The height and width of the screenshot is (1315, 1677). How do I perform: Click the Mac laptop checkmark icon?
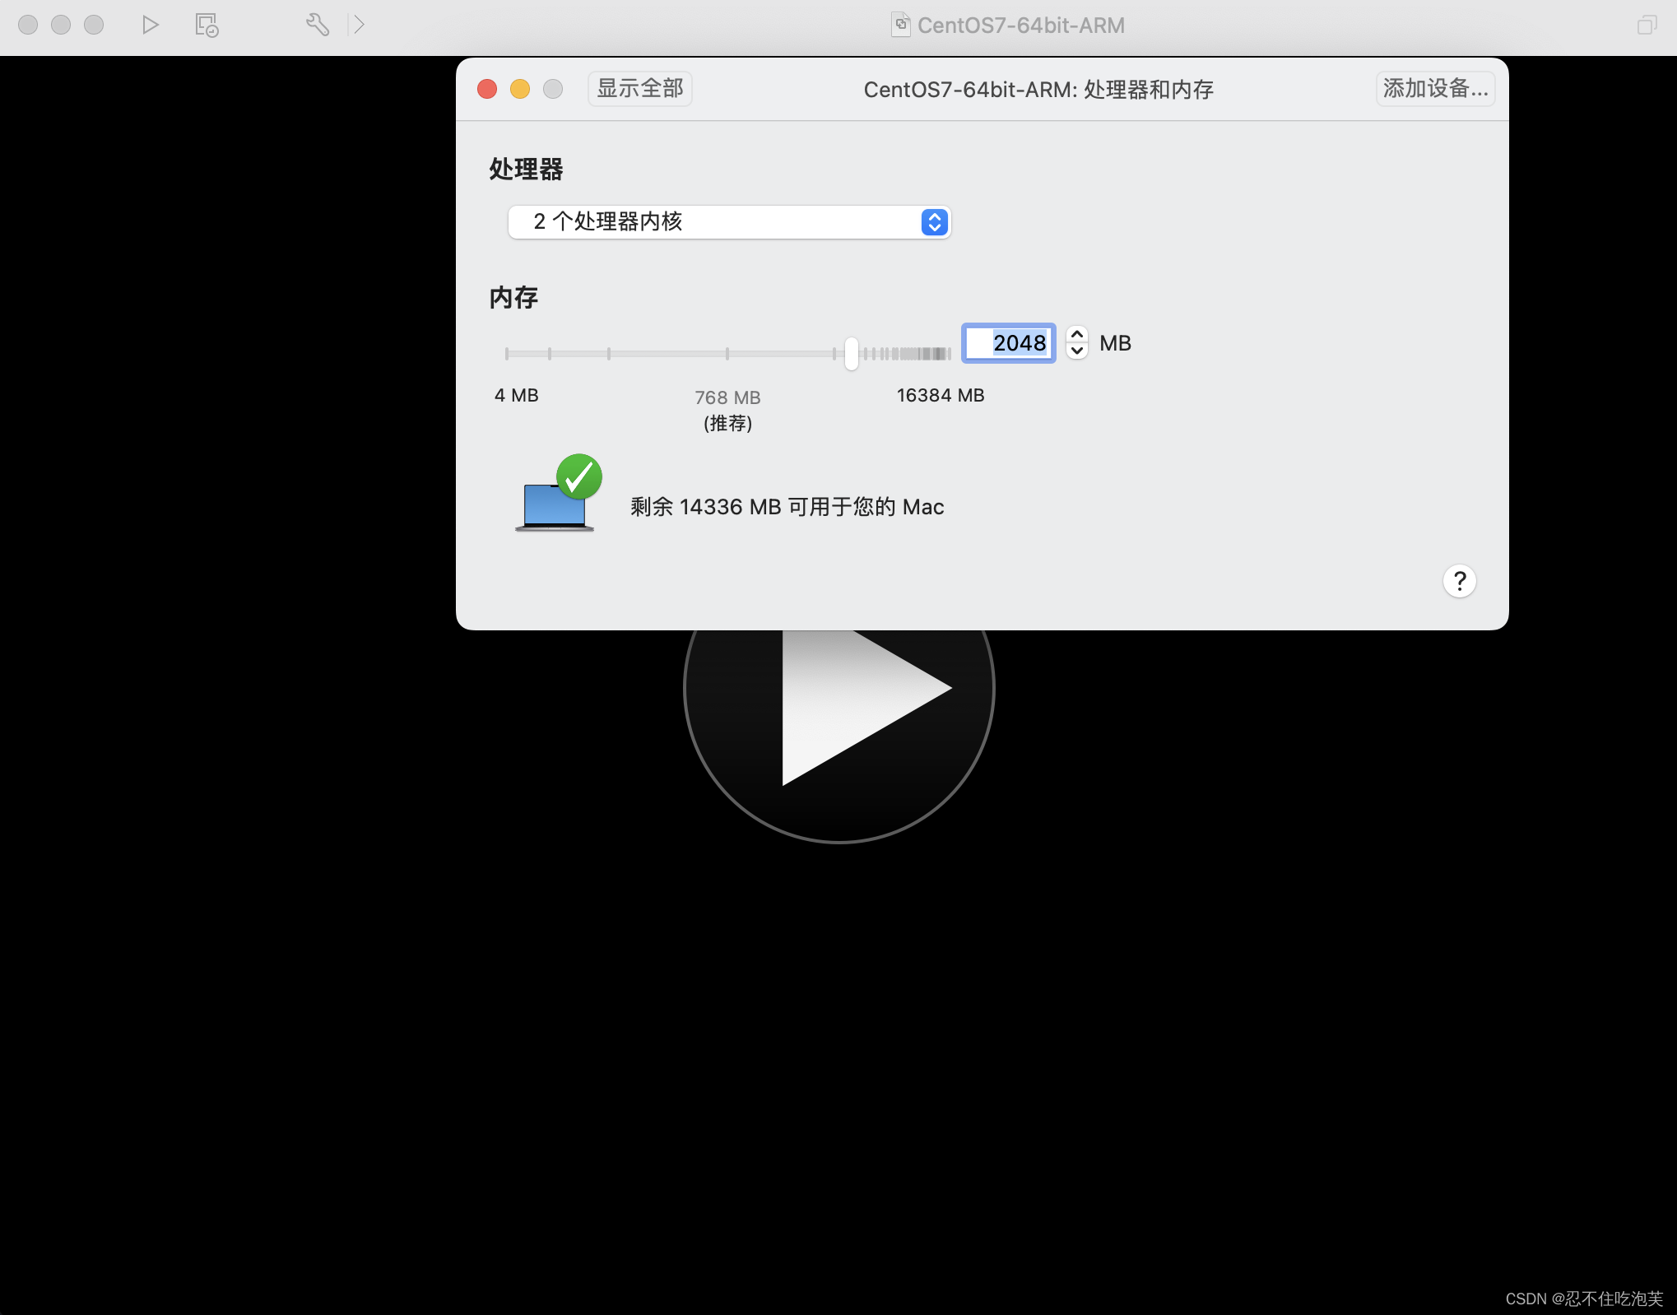click(559, 494)
